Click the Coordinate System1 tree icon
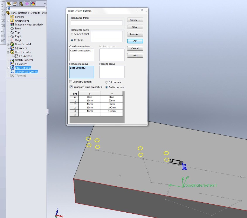This screenshot has height=218, width=247. pos(12,72)
